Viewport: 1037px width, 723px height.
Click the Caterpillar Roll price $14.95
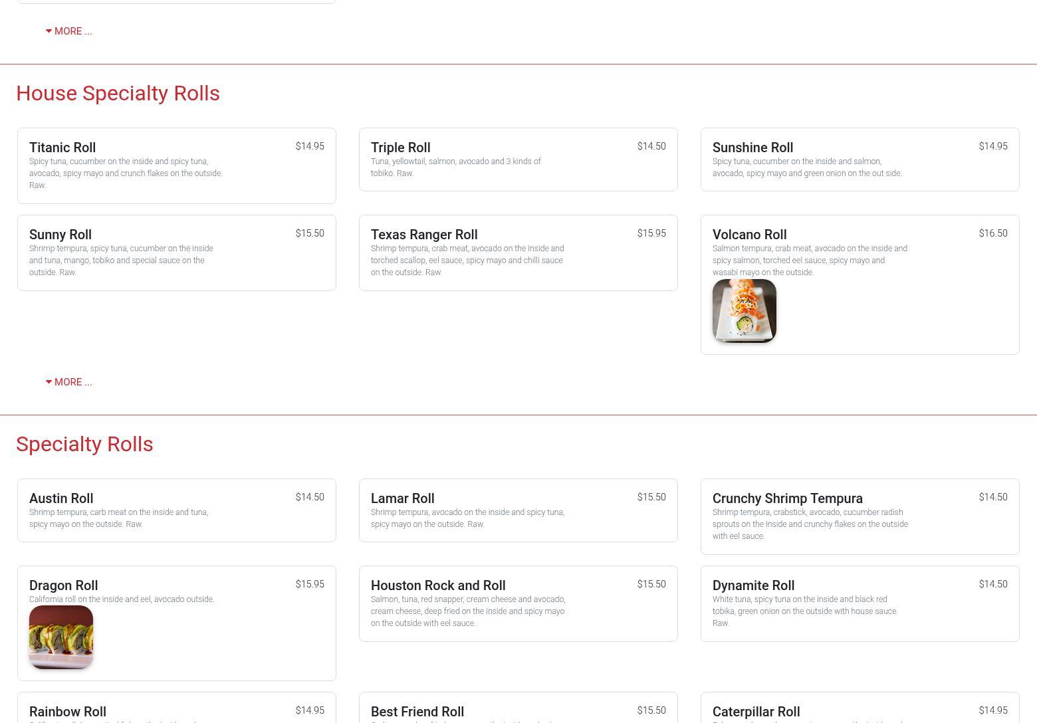point(993,710)
